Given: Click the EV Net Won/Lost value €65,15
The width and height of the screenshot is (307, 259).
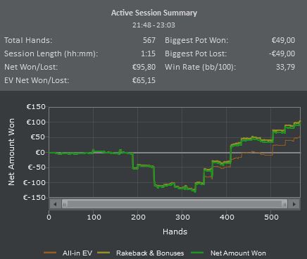Looking at the screenshot, I should pyautogui.click(x=144, y=80).
